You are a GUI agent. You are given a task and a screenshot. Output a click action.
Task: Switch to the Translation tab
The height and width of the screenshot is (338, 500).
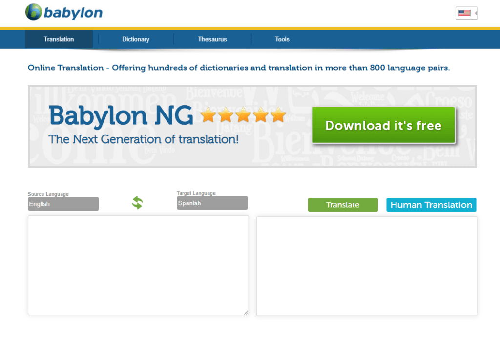tap(59, 39)
